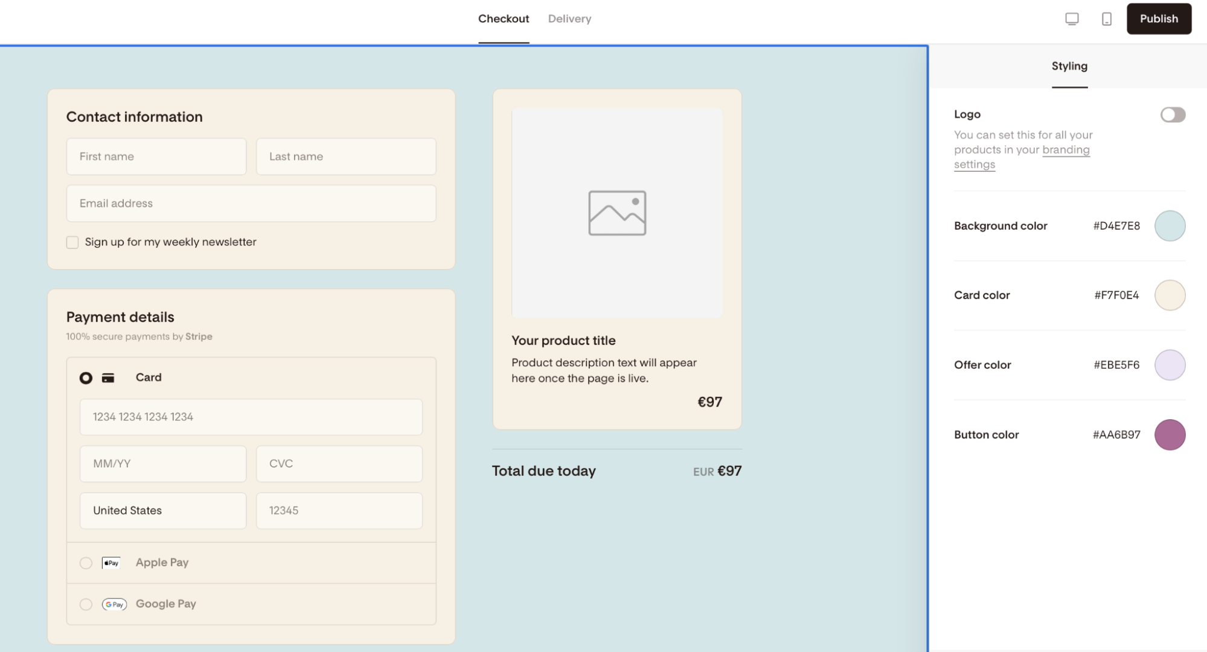The image size is (1207, 652).
Task: Switch to mobile preview icon
Action: (x=1106, y=19)
